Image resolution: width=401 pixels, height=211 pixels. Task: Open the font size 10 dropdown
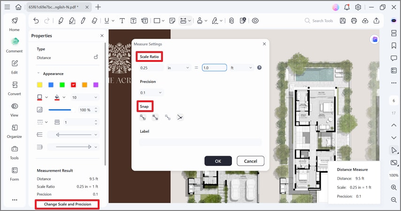pos(85,98)
